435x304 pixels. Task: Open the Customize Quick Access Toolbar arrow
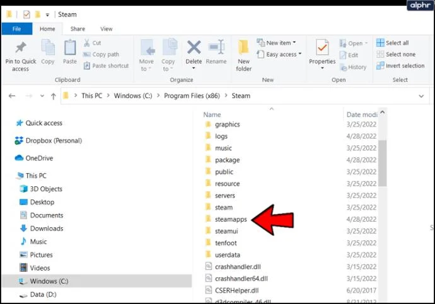coord(47,14)
